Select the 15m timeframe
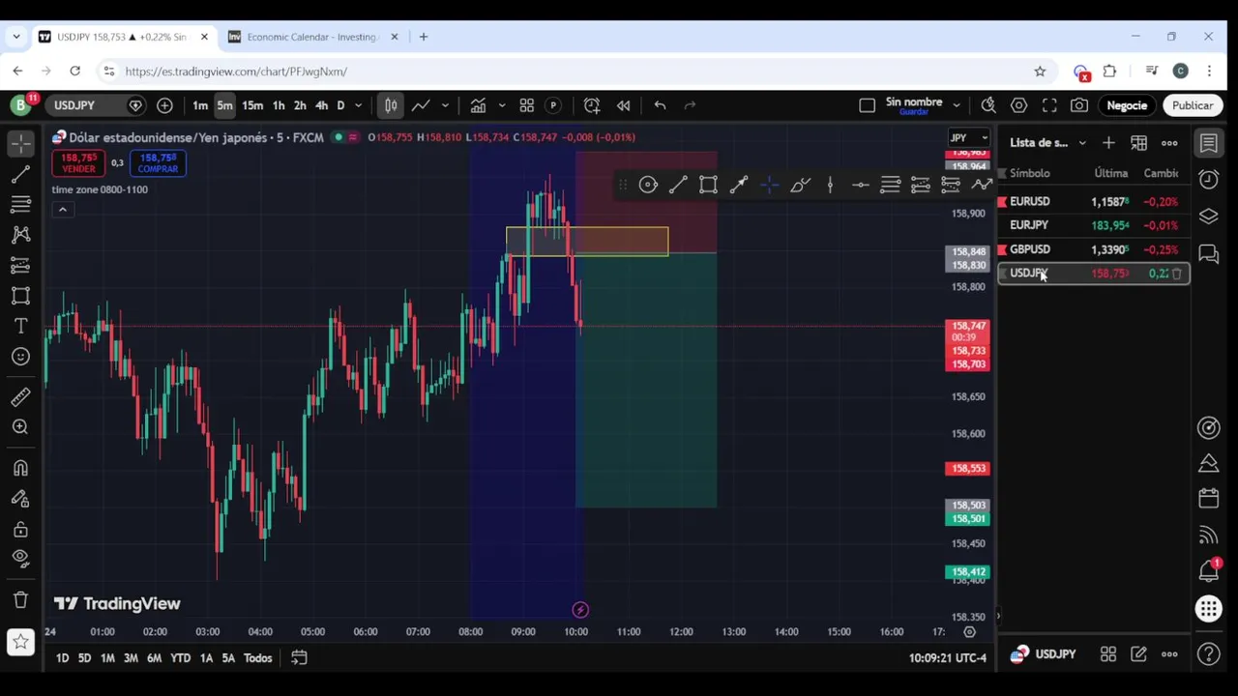This screenshot has height=696, width=1238. point(252,105)
